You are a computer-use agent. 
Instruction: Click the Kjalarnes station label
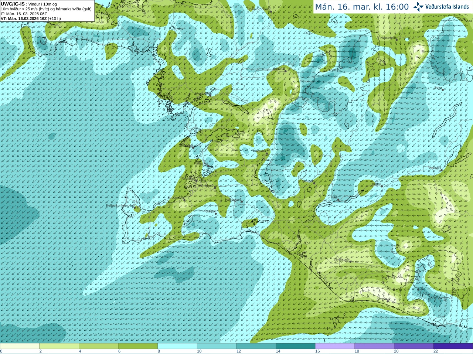coord(201,163)
